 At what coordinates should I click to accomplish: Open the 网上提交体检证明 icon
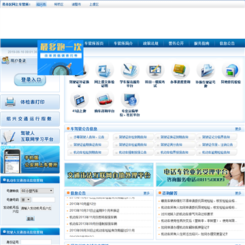pos(104,71)
